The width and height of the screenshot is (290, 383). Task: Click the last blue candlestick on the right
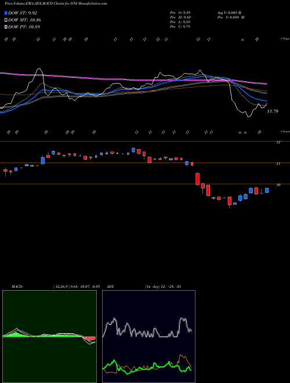pos(267,190)
